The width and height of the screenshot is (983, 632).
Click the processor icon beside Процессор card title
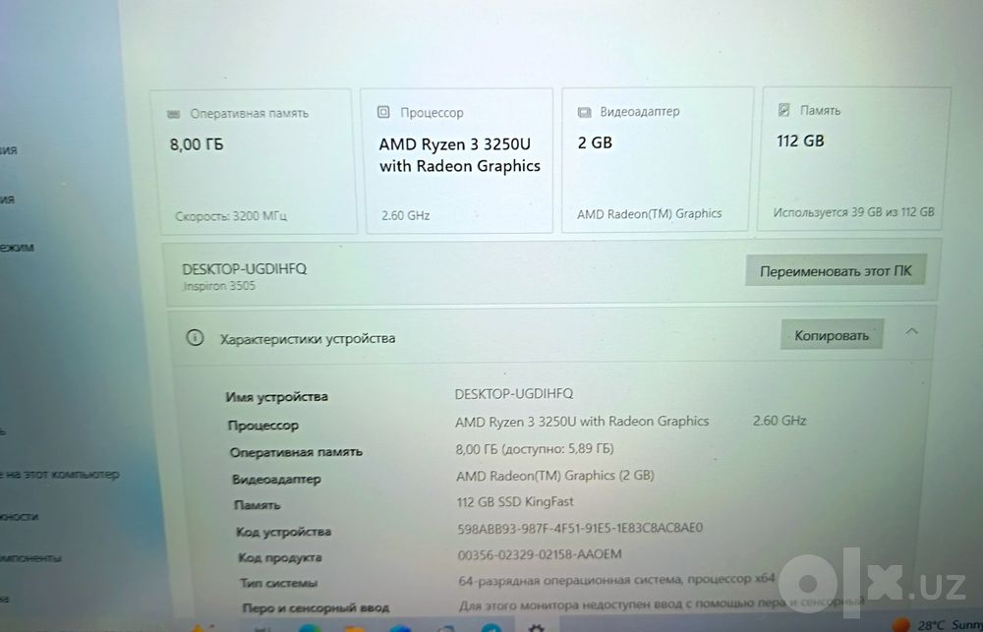click(383, 112)
